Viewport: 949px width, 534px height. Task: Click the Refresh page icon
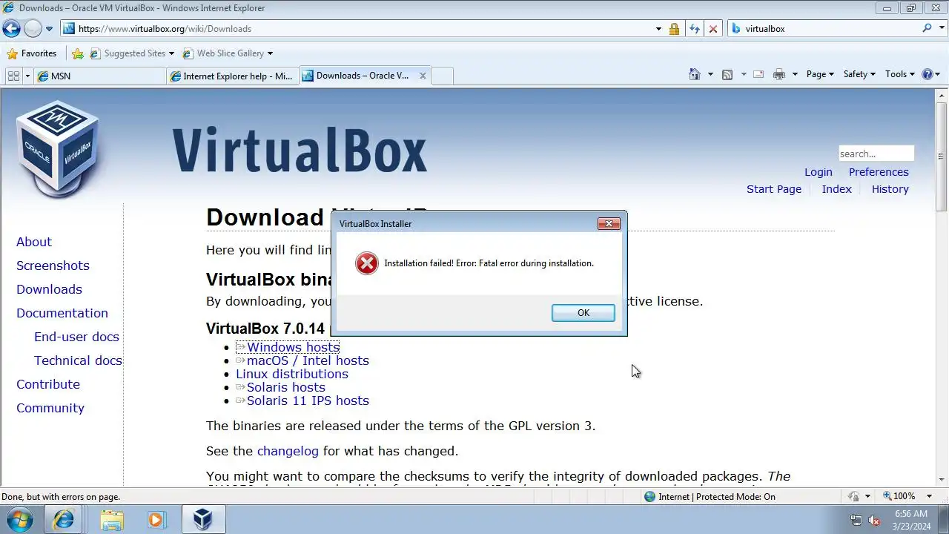coord(694,29)
